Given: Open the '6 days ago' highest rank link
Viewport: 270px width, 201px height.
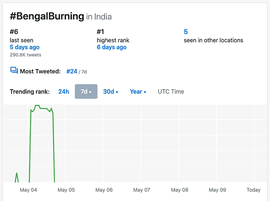Looking at the screenshot, I should point(111,47).
